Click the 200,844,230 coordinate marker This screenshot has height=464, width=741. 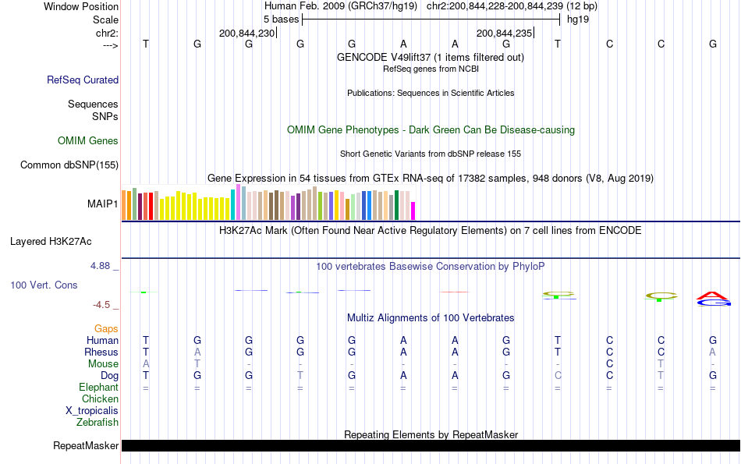(246, 33)
